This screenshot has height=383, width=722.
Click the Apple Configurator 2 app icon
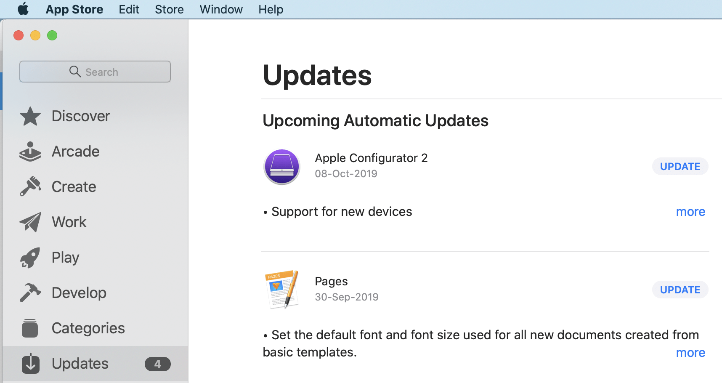pos(282,167)
